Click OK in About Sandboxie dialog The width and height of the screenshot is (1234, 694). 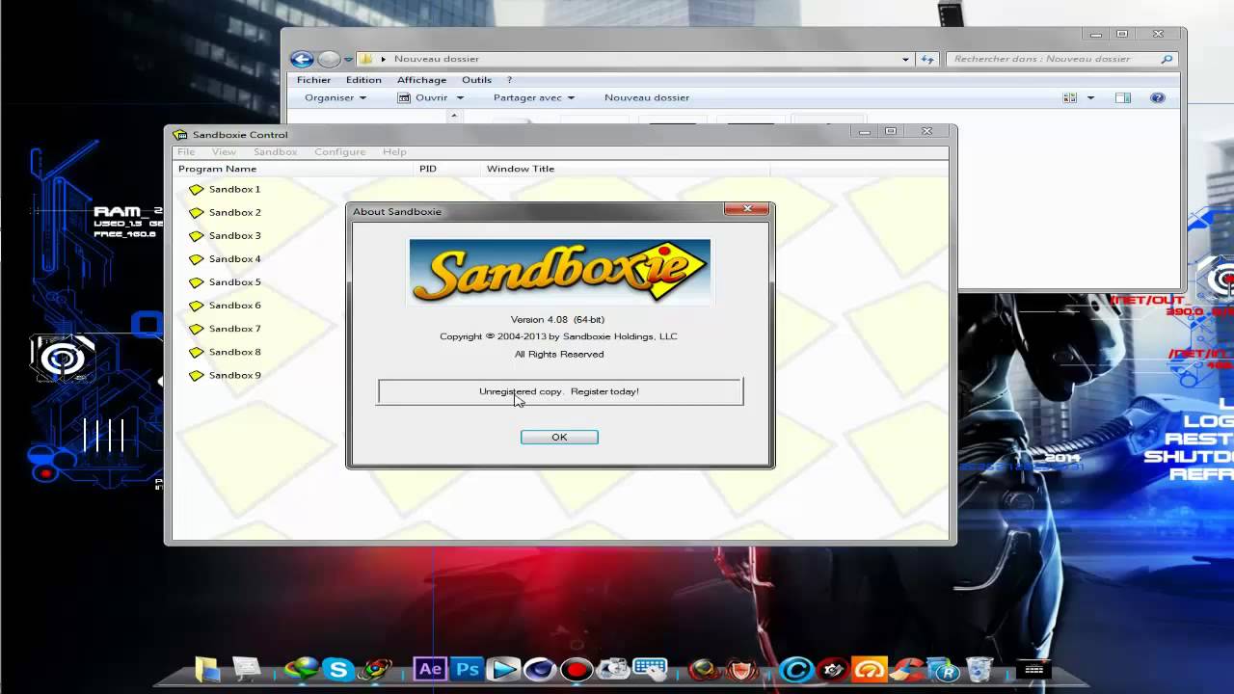coord(559,437)
